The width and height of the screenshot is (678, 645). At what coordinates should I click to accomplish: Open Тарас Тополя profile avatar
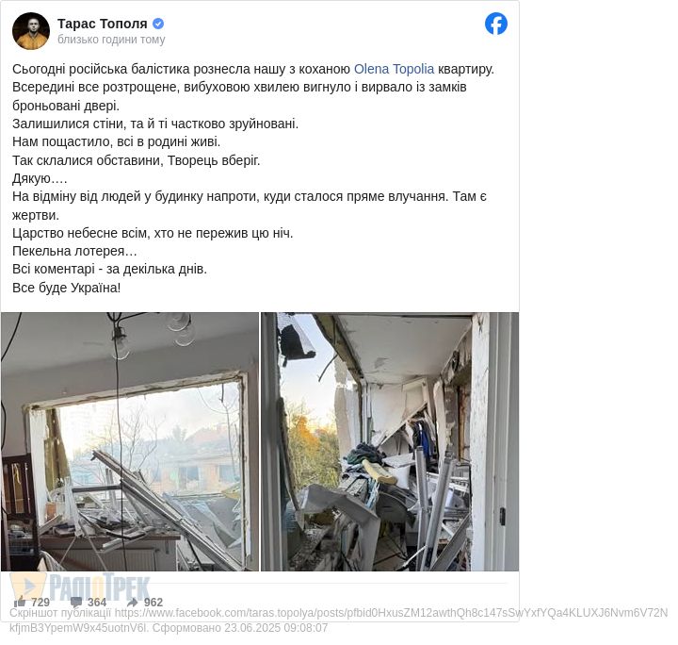31,31
